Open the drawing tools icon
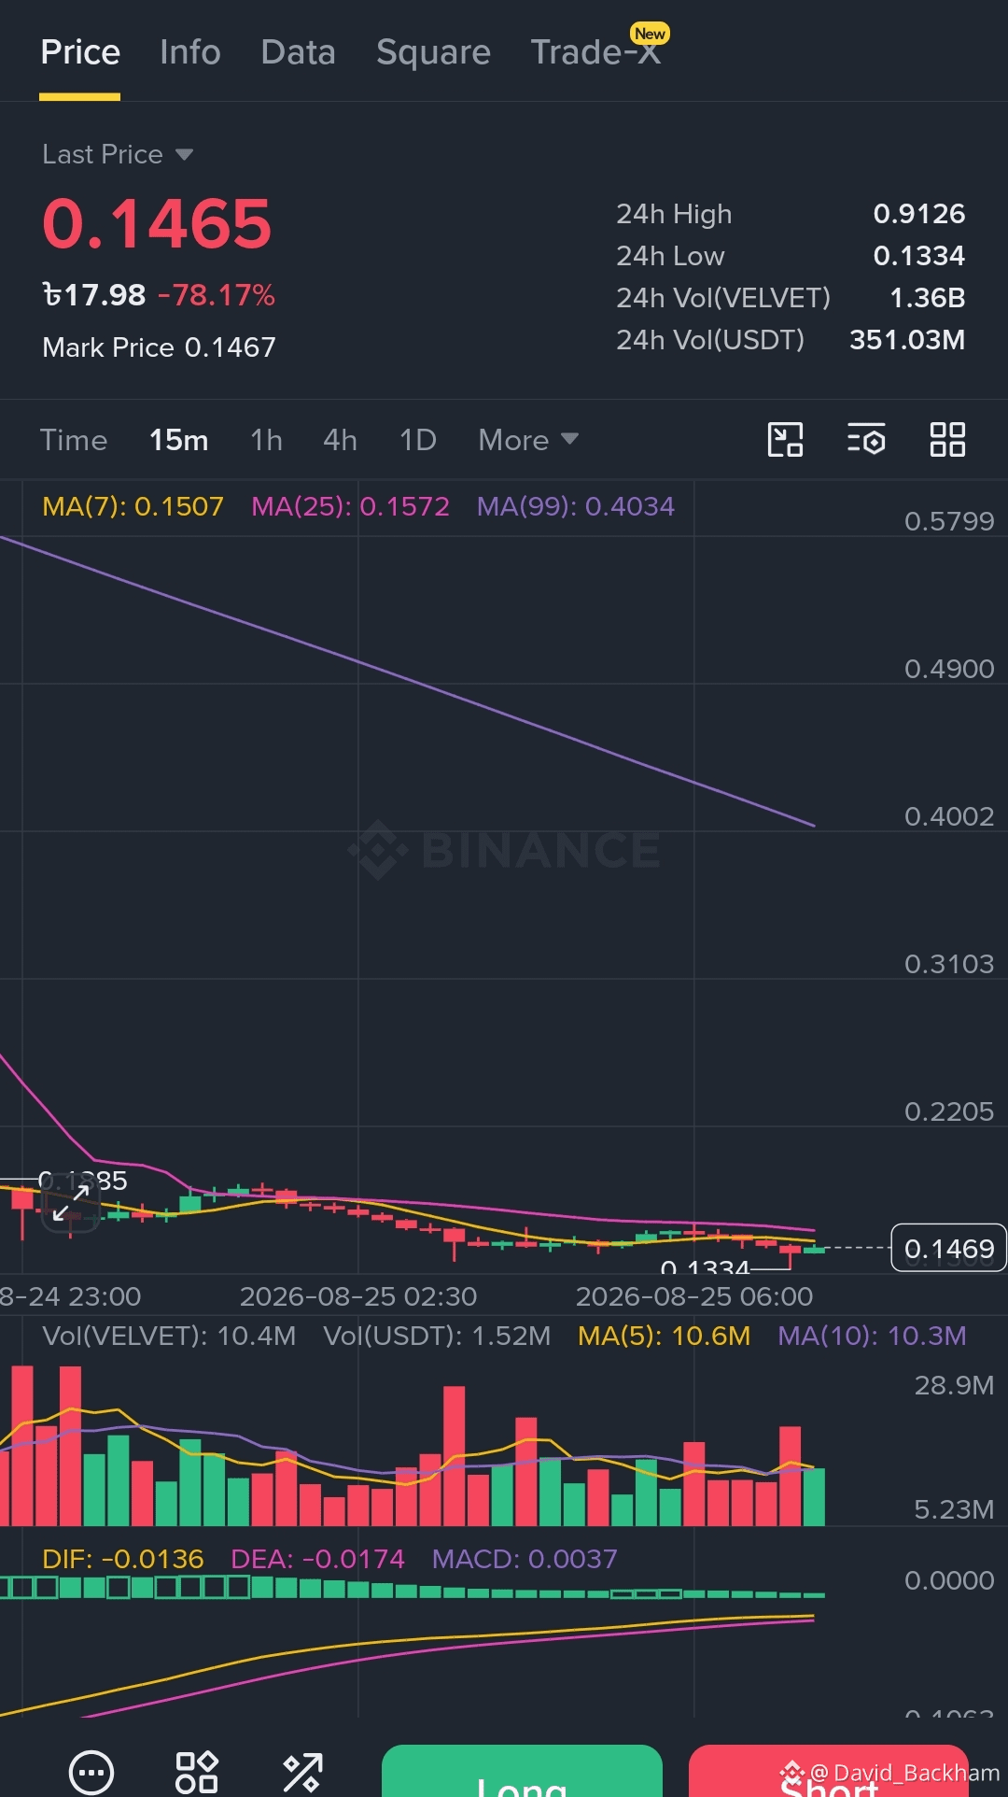Viewport: 1008px width, 1797px height. point(785,439)
